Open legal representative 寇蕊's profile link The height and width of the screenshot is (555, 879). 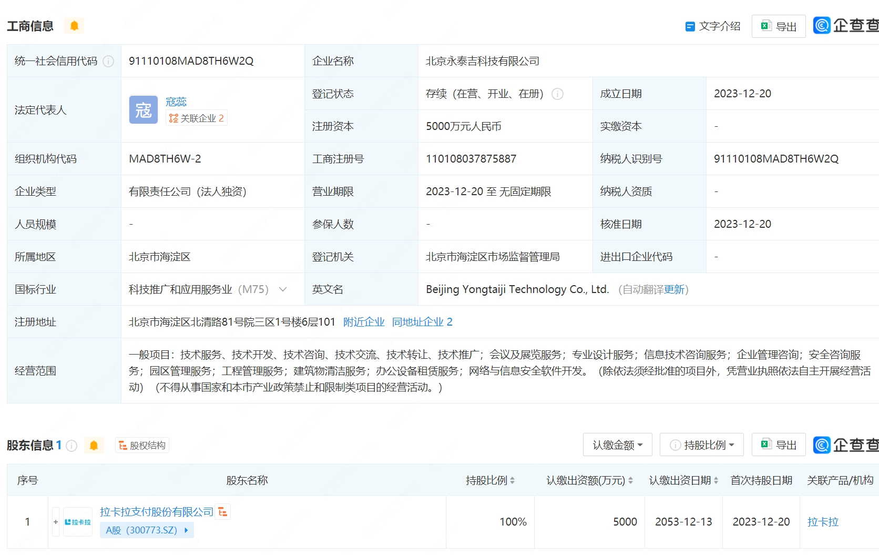[x=176, y=102]
